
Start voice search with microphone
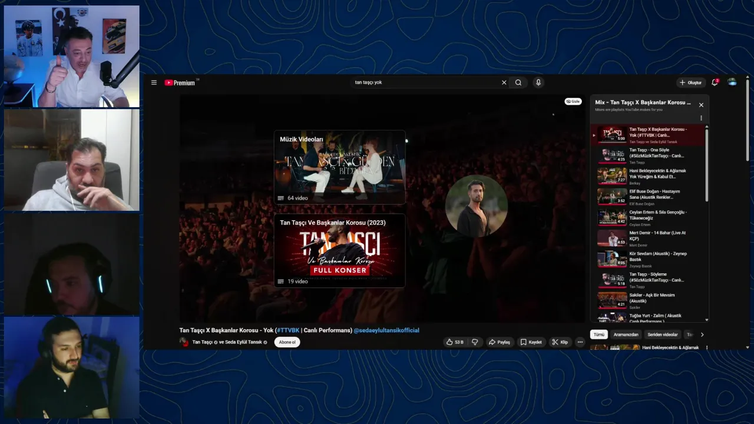[538, 82]
